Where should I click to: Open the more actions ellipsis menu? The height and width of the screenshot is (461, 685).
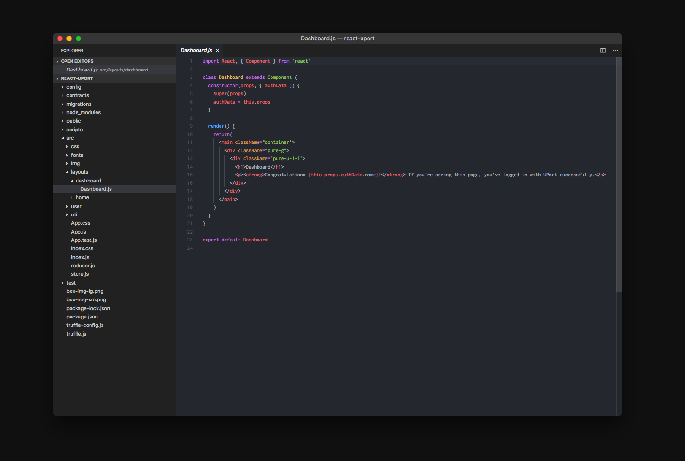pos(615,51)
